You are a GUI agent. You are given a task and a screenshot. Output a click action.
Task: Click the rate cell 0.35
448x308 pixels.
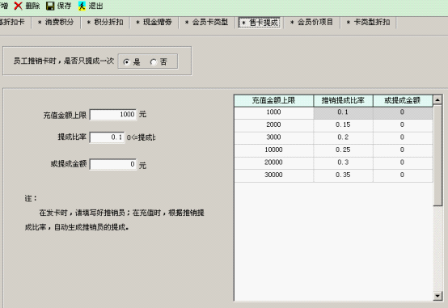pos(343,175)
